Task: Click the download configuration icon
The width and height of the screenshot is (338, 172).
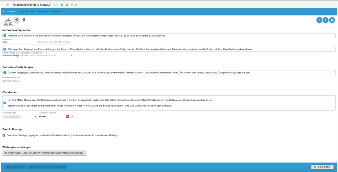Action: 319,20
